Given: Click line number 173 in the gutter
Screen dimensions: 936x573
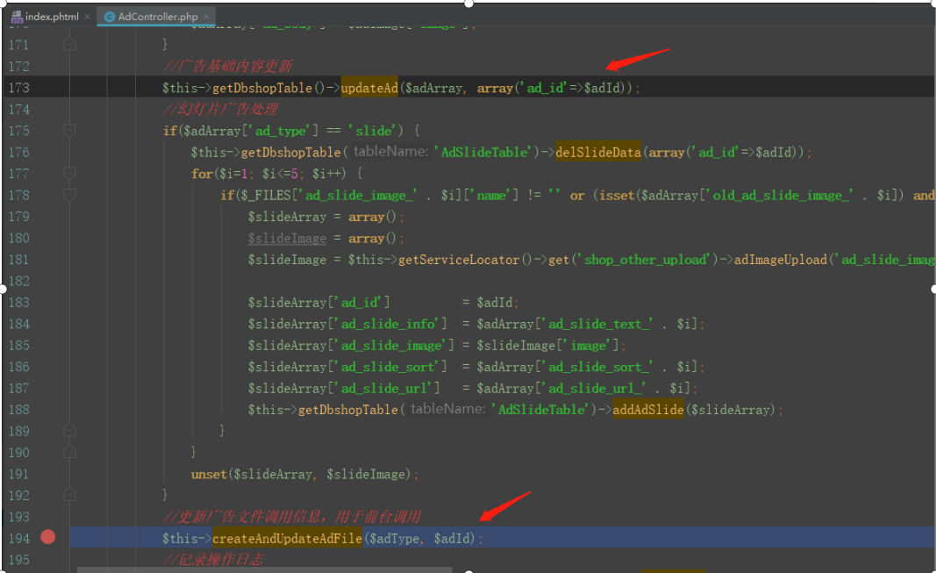Looking at the screenshot, I should [19, 88].
